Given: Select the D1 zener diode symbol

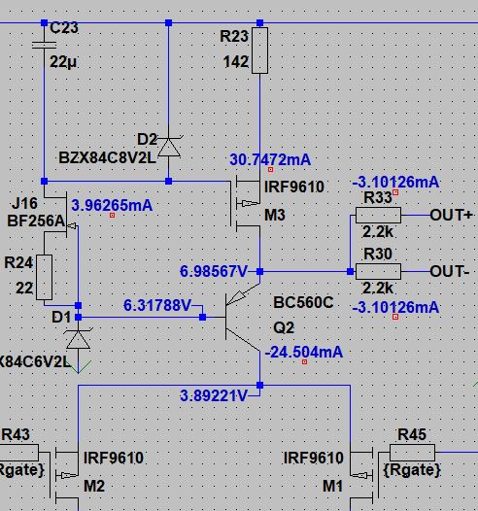Looking at the screenshot, I should [x=79, y=339].
